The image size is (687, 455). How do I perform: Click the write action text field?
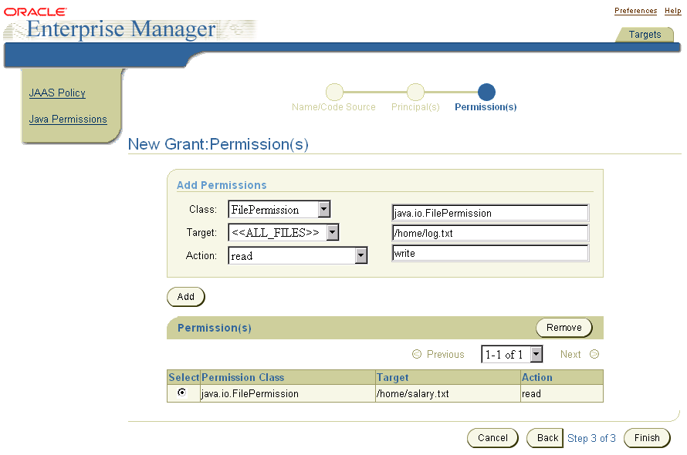(x=490, y=253)
